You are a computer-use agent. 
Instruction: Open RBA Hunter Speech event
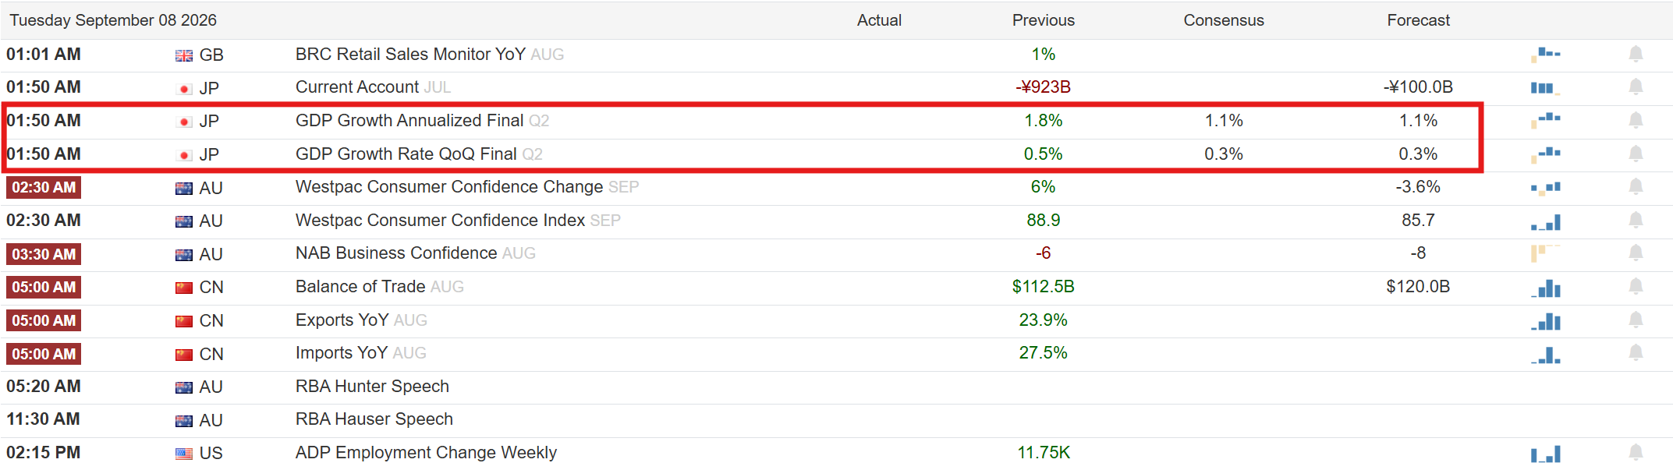point(372,387)
